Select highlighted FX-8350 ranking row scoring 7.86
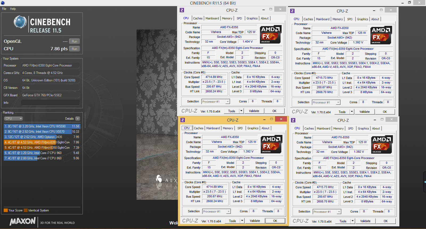Viewport: 426px width, 229px height. (42, 142)
